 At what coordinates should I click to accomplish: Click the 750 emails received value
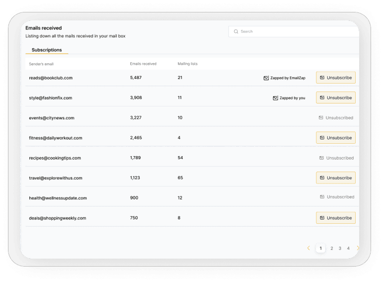[x=134, y=218]
